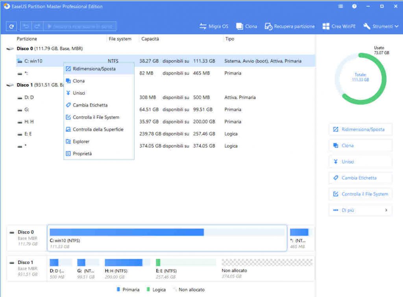403x297 pixels.
Task: Click the redo arrow icon
Action: coord(37,26)
